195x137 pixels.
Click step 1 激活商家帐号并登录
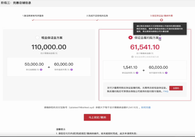click(33, 16)
